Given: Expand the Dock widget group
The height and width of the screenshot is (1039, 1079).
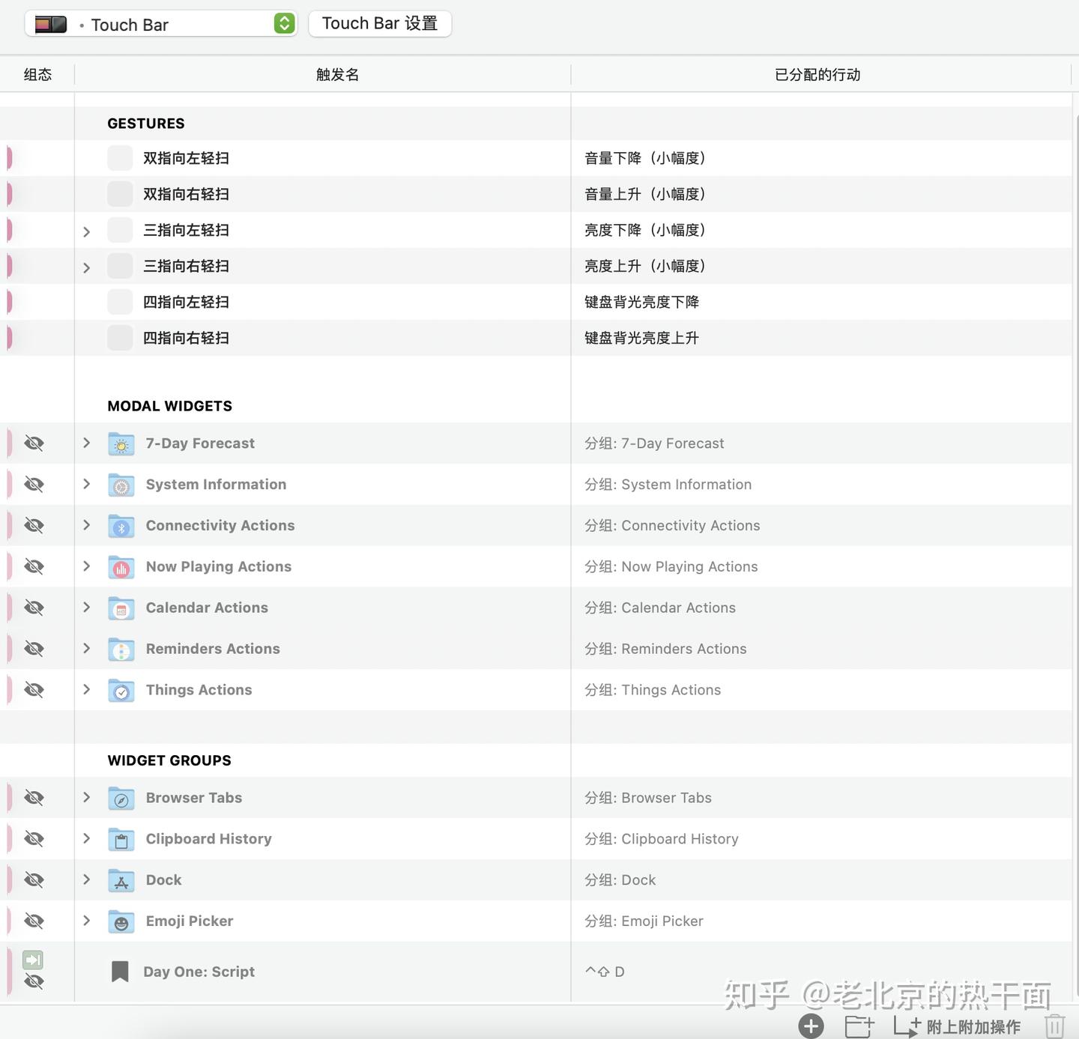Looking at the screenshot, I should [86, 880].
